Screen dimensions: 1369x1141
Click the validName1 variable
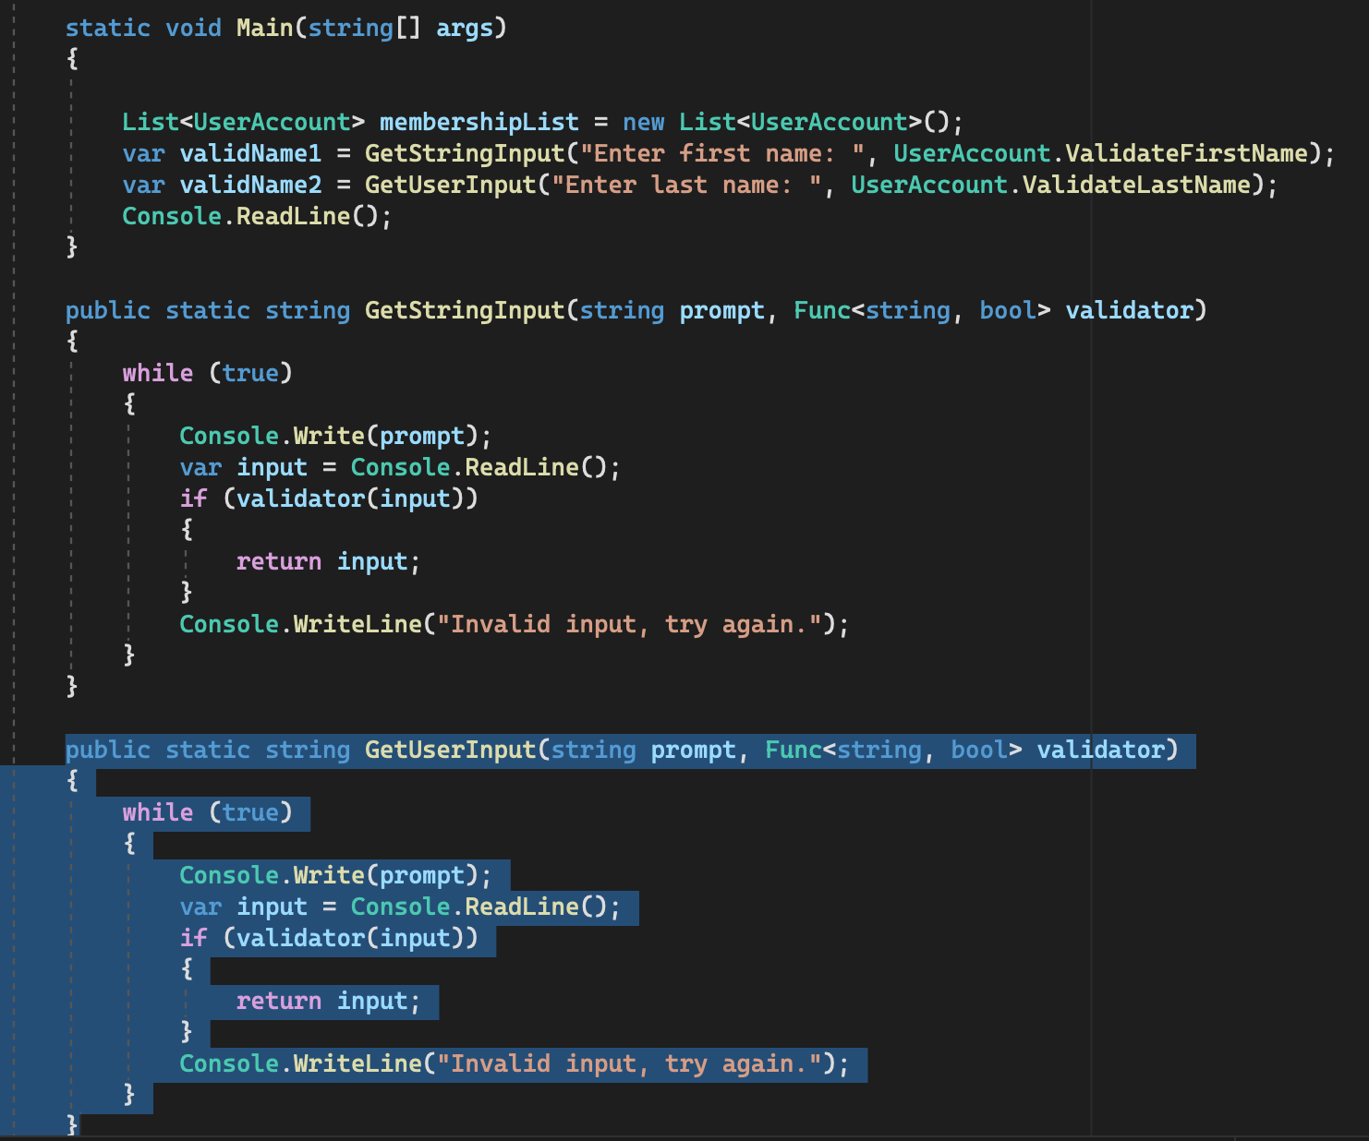point(250,153)
